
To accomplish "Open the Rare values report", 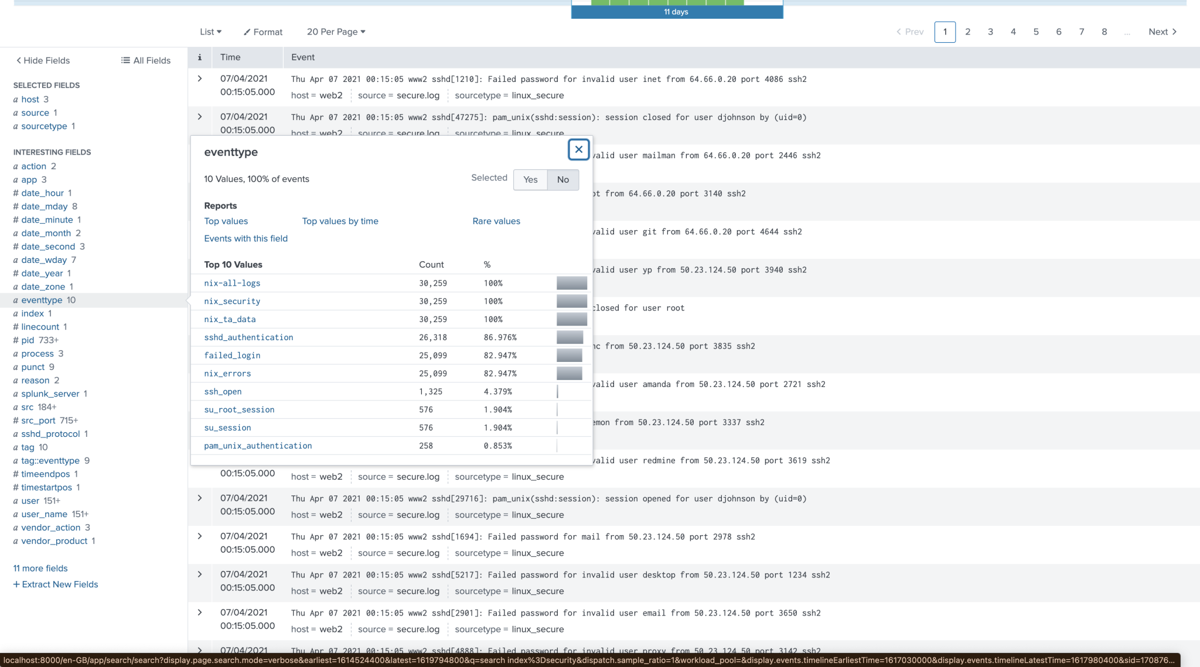I will coord(496,221).
